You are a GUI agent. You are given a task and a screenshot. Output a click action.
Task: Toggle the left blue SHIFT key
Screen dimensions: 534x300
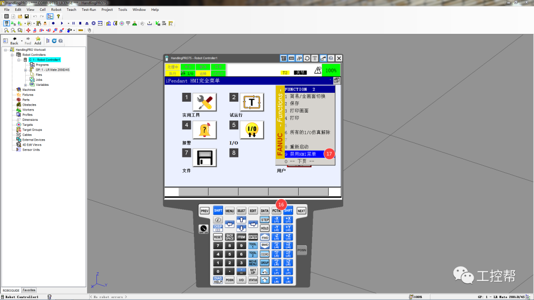(218, 211)
